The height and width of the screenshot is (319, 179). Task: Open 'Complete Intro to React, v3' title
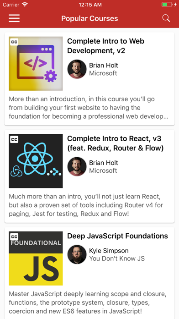click(x=115, y=143)
